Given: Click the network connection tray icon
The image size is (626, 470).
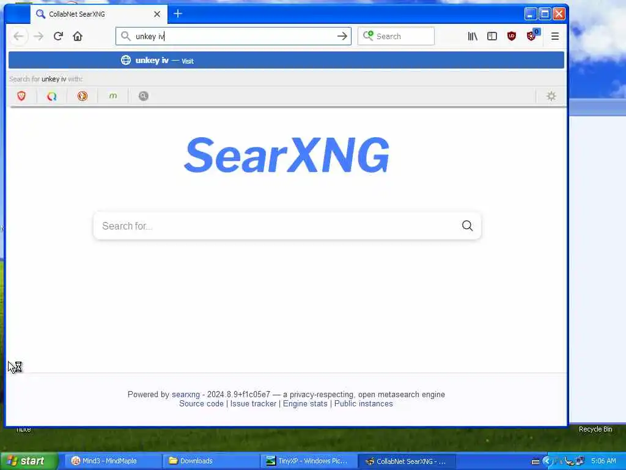Looking at the screenshot, I should (580, 461).
